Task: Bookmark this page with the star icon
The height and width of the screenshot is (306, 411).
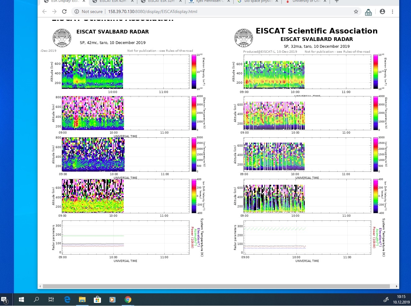Action: coord(356,11)
